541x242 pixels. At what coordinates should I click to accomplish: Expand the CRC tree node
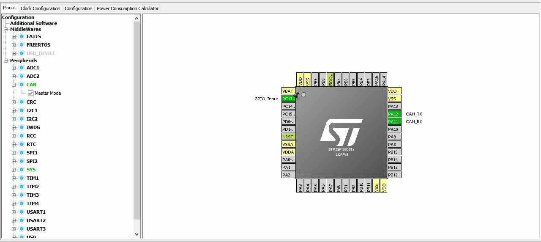point(14,102)
